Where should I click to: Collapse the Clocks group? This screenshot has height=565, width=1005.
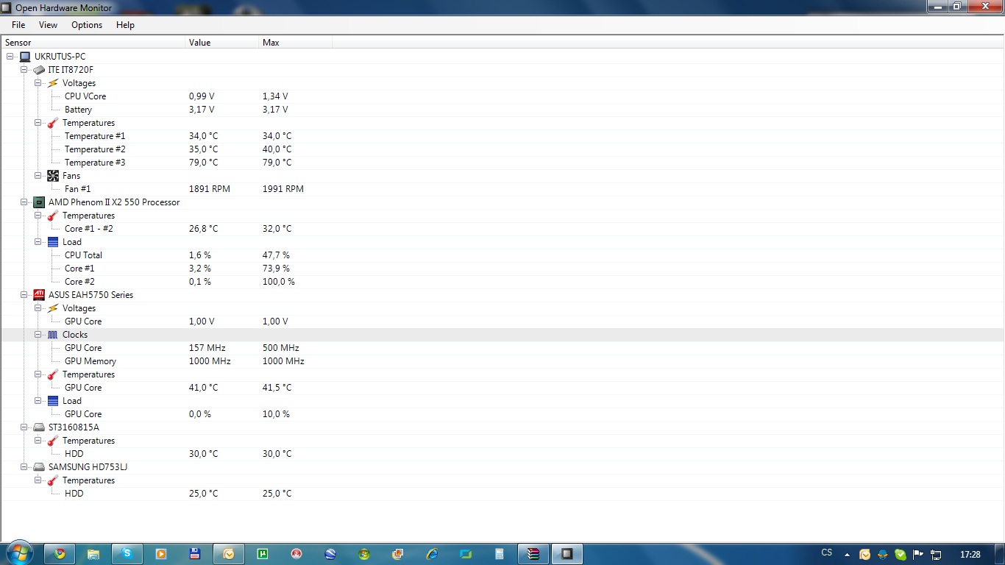[x=38, y=335]
